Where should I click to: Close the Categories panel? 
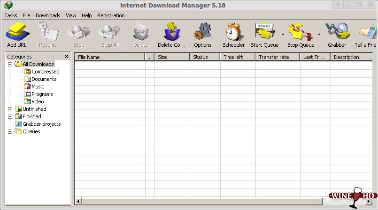(x=67, y=57)
